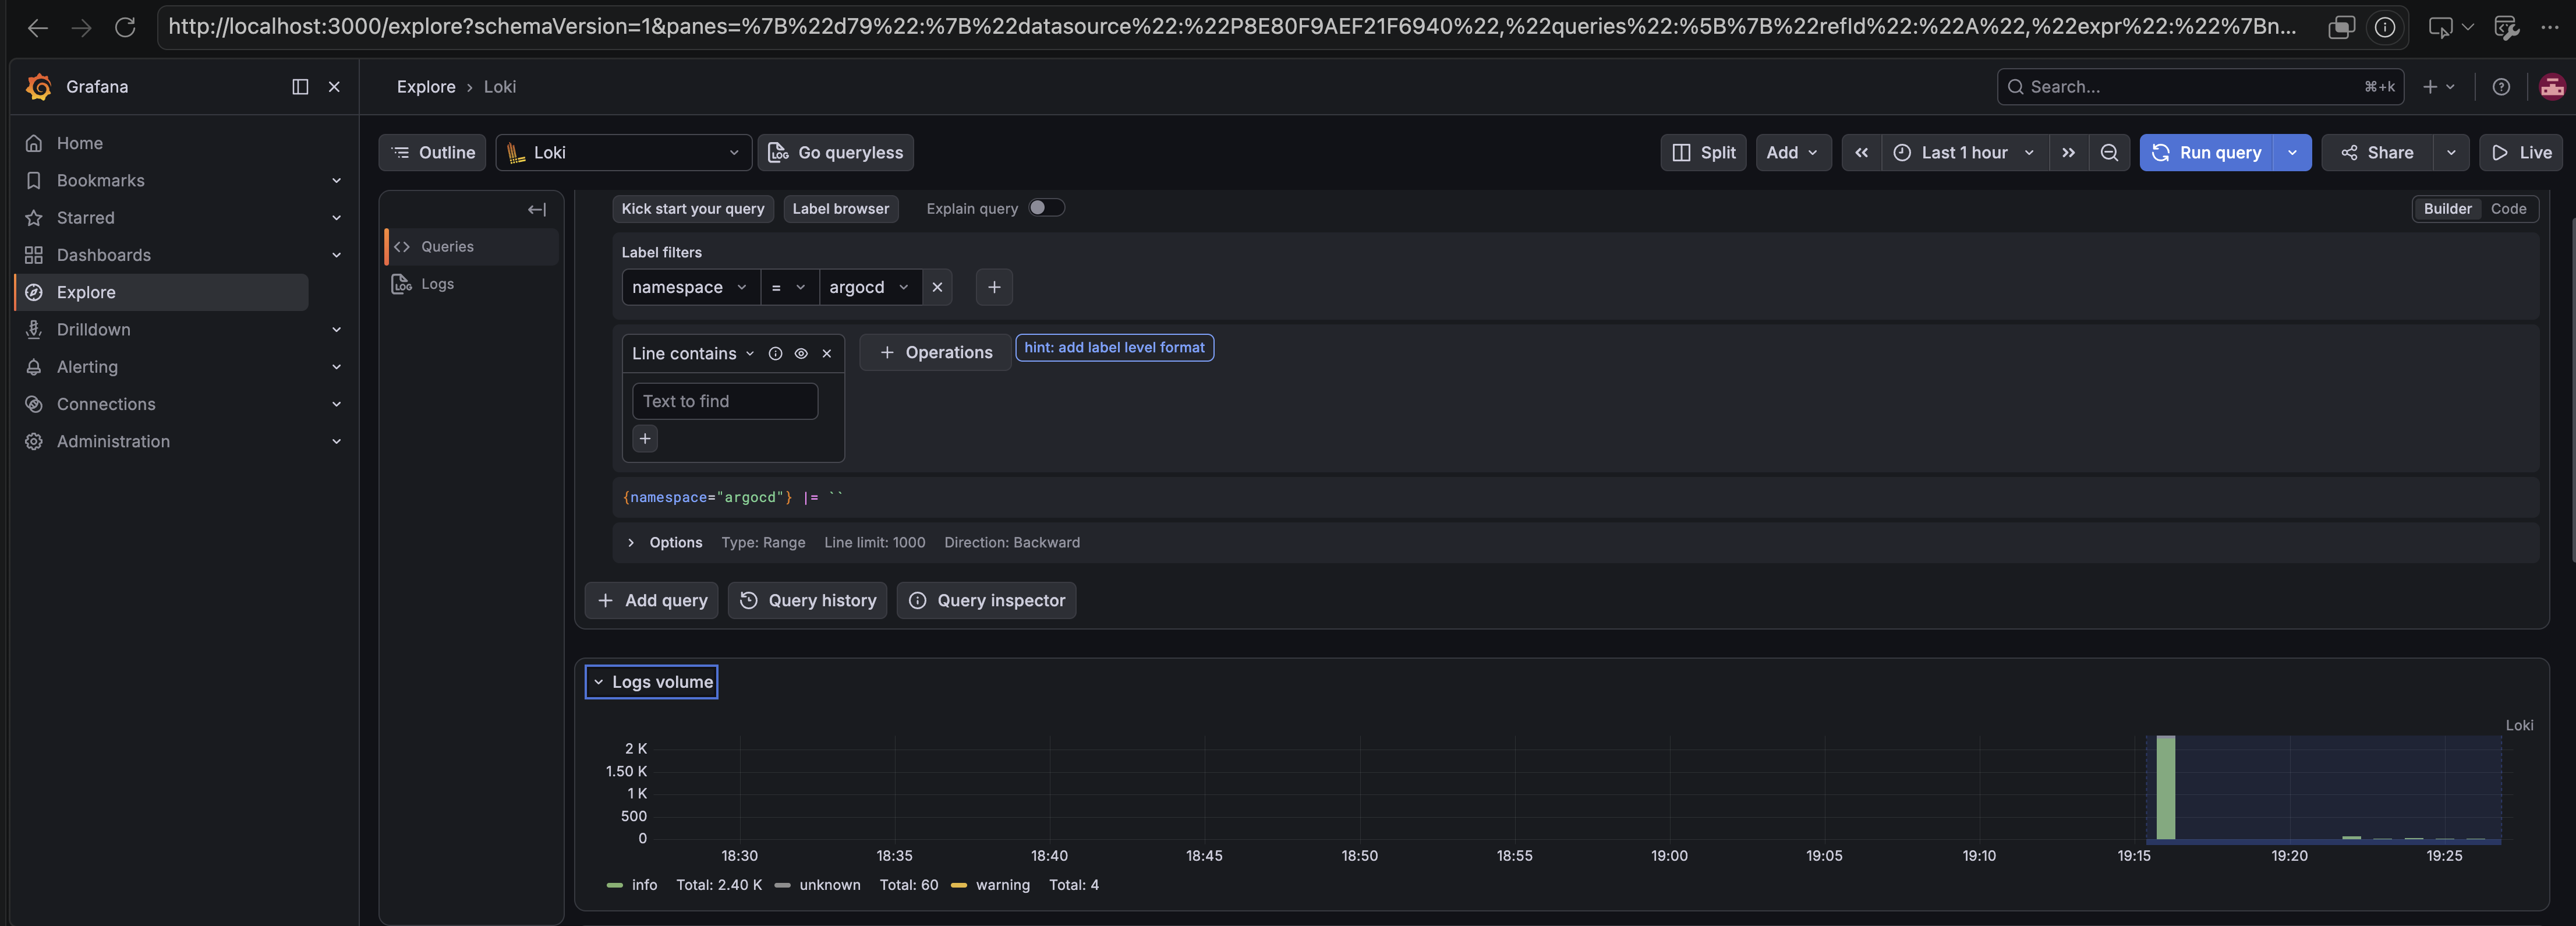This screenshot has height=926, width=2576.
Task: Toggle Line contains eye visibility
Action: (801, 353)
